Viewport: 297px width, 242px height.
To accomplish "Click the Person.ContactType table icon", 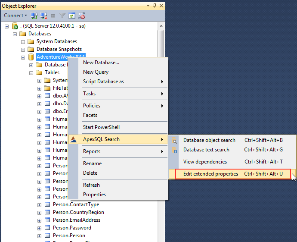I will pos(47,204).
